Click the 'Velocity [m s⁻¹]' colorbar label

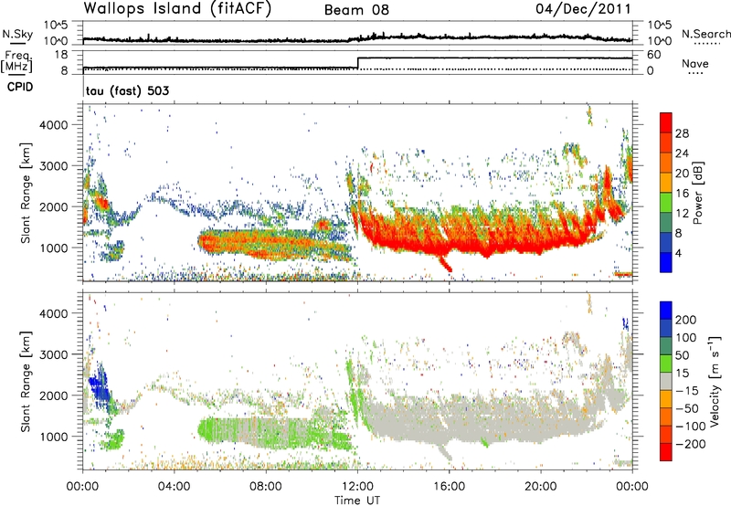click(715, 381)
